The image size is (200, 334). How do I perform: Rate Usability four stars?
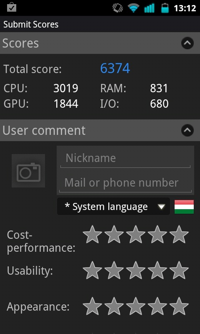tap(157, 271)
